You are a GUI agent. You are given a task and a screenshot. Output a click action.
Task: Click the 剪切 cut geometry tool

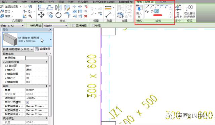[6, 11]
